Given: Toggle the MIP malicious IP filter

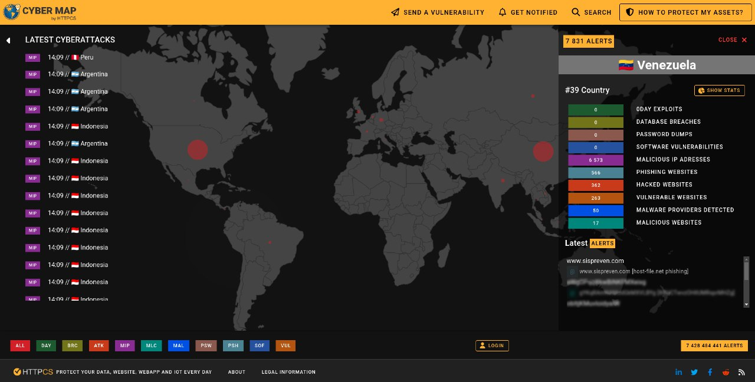Looking at the screenshot, I should point(124,346).
